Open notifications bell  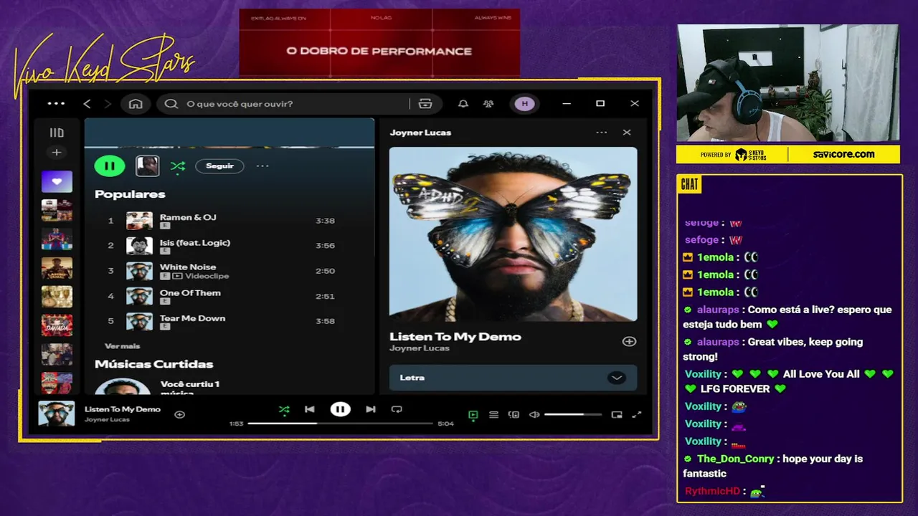pyautogui.click(x=463, y=104)
